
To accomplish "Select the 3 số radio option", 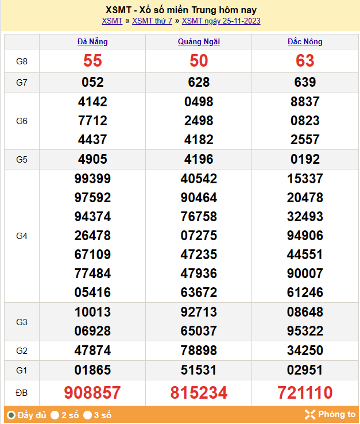I will tap(88, 415).
